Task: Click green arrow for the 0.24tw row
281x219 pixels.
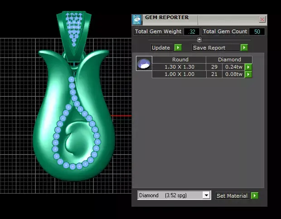Action: pos(248,67)
